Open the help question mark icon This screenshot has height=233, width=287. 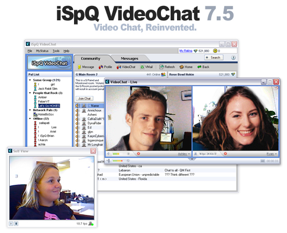click(x=233, y=58)
